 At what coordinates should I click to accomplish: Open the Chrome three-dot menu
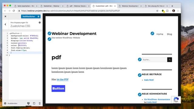pos(178,11)
